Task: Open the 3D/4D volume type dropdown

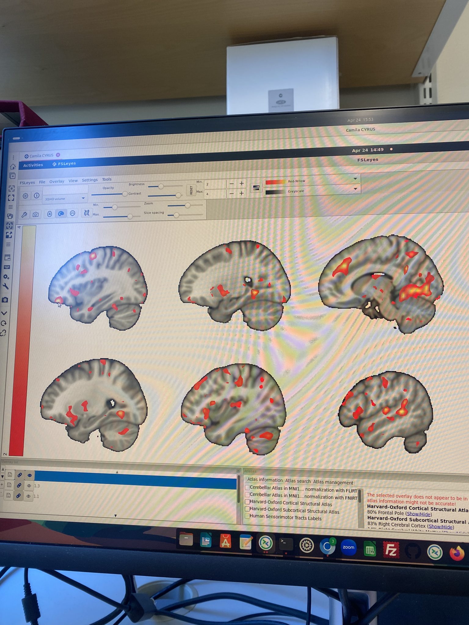Action: [65, 199]
